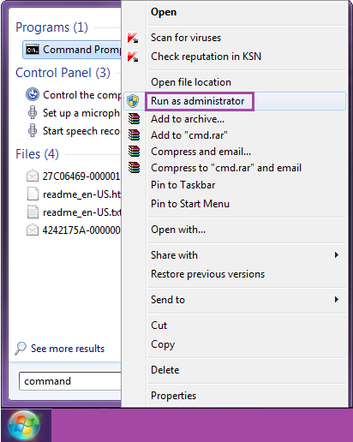Click the Kaspersky icon beside Scan for viruses
The height and width of the screenshot is (442, 353).
[x=133, y=38]
